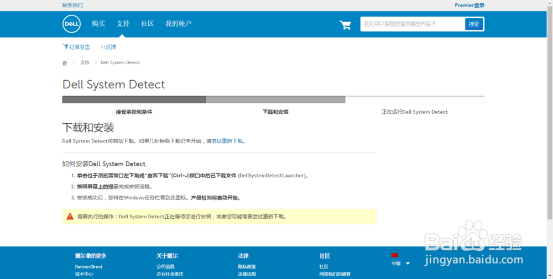The image size is (553, 279).
Task: Click the 隐私政策 footer link
Action: point(247,267)
